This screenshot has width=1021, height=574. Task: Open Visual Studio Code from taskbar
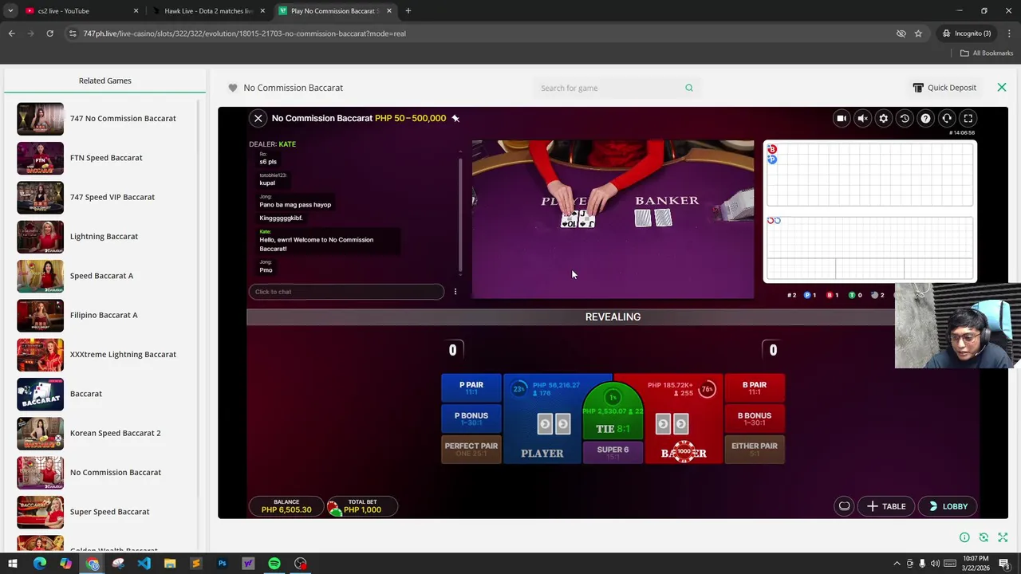[144, 564]
